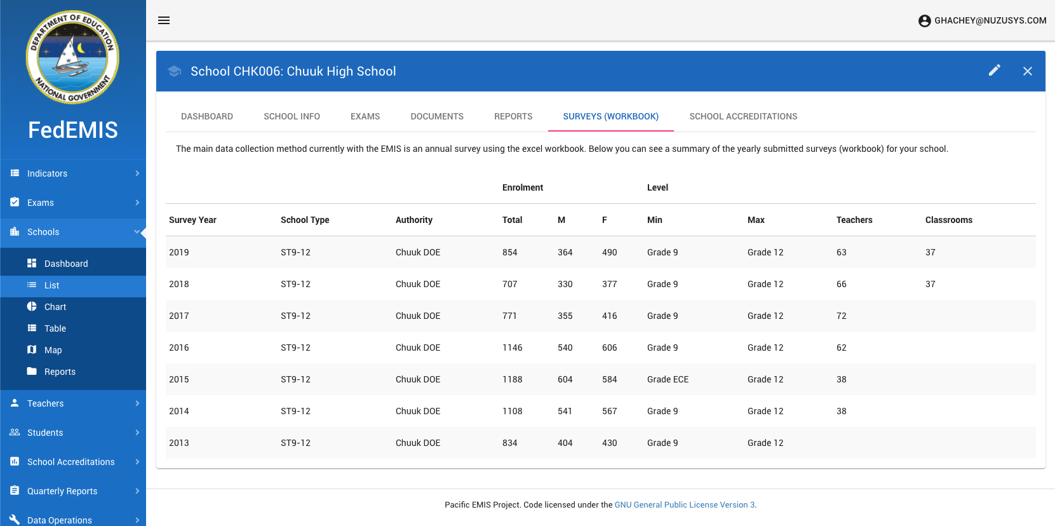Screen dimensions: 1055x526
Task: Expand the Teachers sidebar section
Action: 72,403
